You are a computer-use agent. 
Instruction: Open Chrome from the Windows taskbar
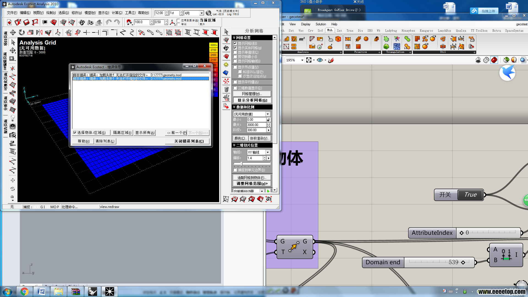pos(24,291)
